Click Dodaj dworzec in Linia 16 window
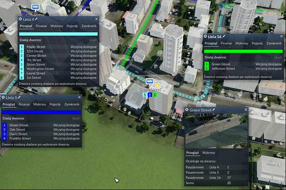This screenshot has height=190, width=286. [x=216, y=57]
